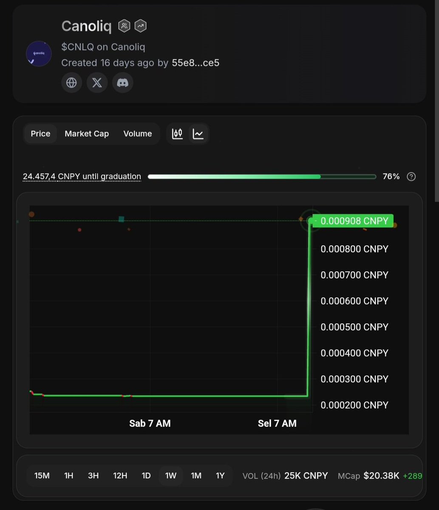Screen dimensions: 439x510
Task: Select the Volume tab
Action: [137, 134]
